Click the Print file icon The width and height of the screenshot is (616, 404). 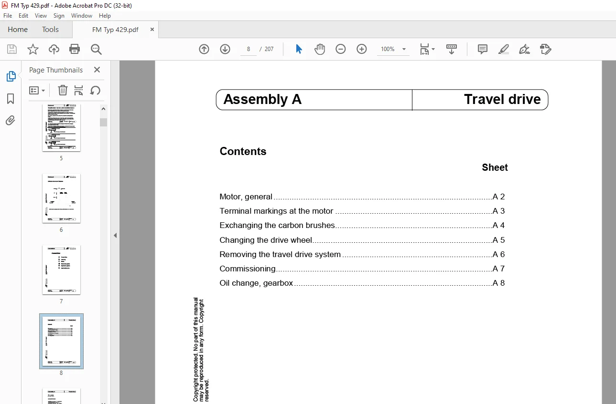tap(75, 49)
